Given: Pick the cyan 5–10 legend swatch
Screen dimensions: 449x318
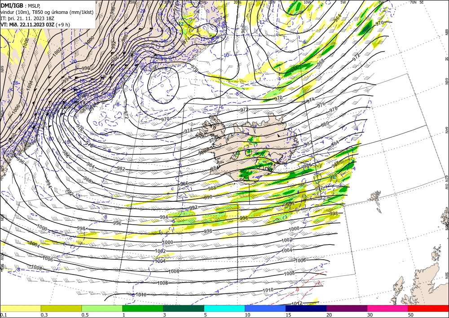Looking at the screenshot, I should [x=224, y=308].
